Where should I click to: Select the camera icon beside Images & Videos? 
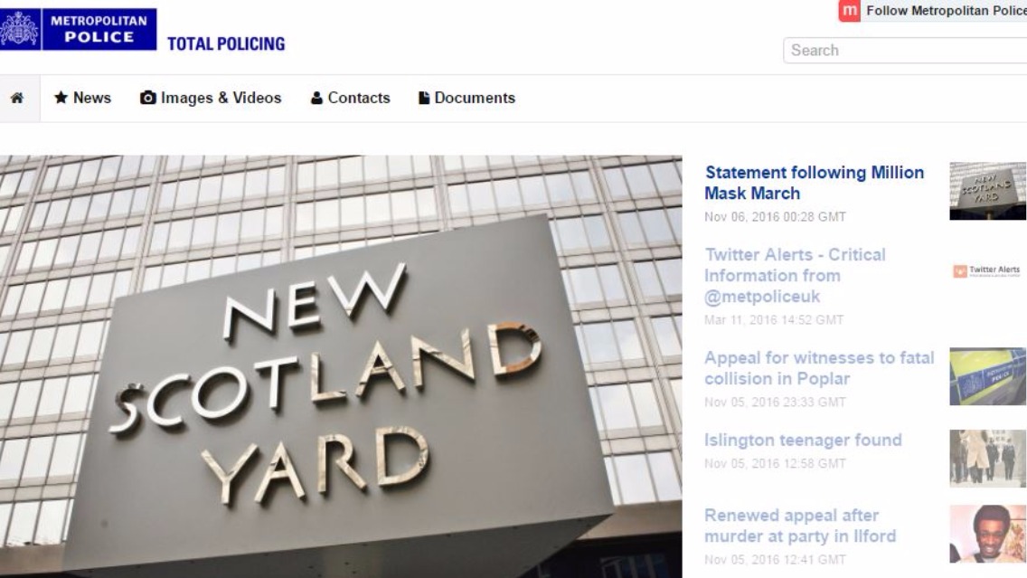coord(148,98)
